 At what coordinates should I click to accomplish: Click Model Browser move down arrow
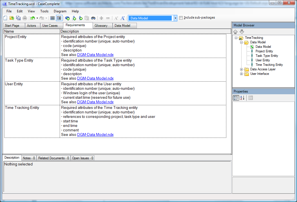coord(242,32)
